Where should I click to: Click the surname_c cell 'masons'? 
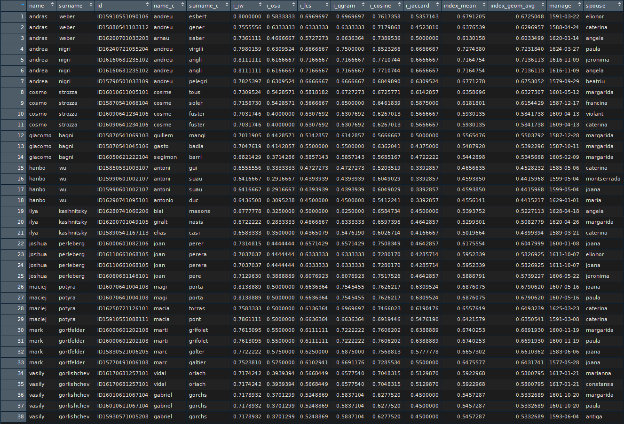(x=199, y=211)
